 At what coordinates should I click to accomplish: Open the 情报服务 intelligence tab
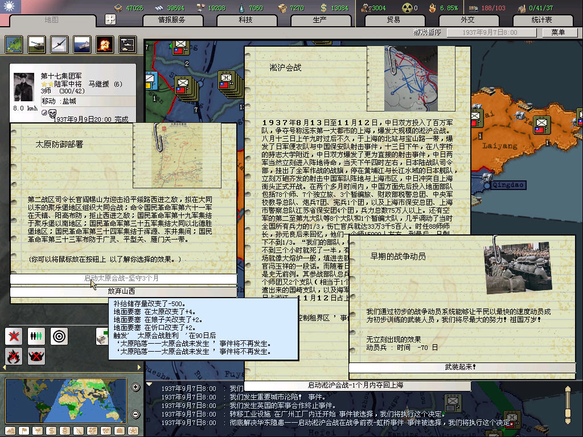point(172,20)
